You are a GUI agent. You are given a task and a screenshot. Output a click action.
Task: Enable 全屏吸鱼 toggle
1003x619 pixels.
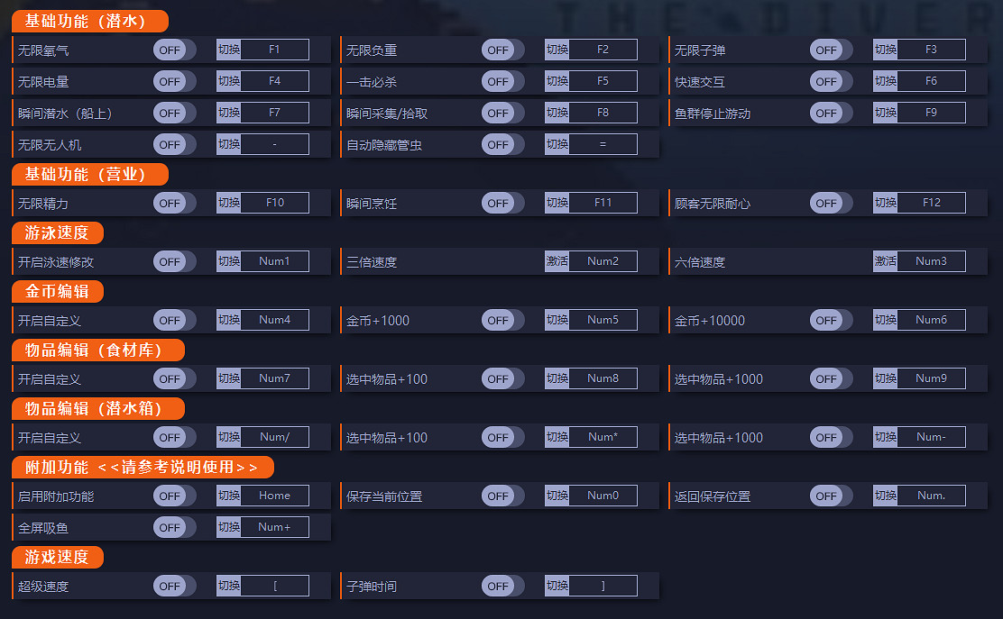pyautogui.click(x=174, y=526)
